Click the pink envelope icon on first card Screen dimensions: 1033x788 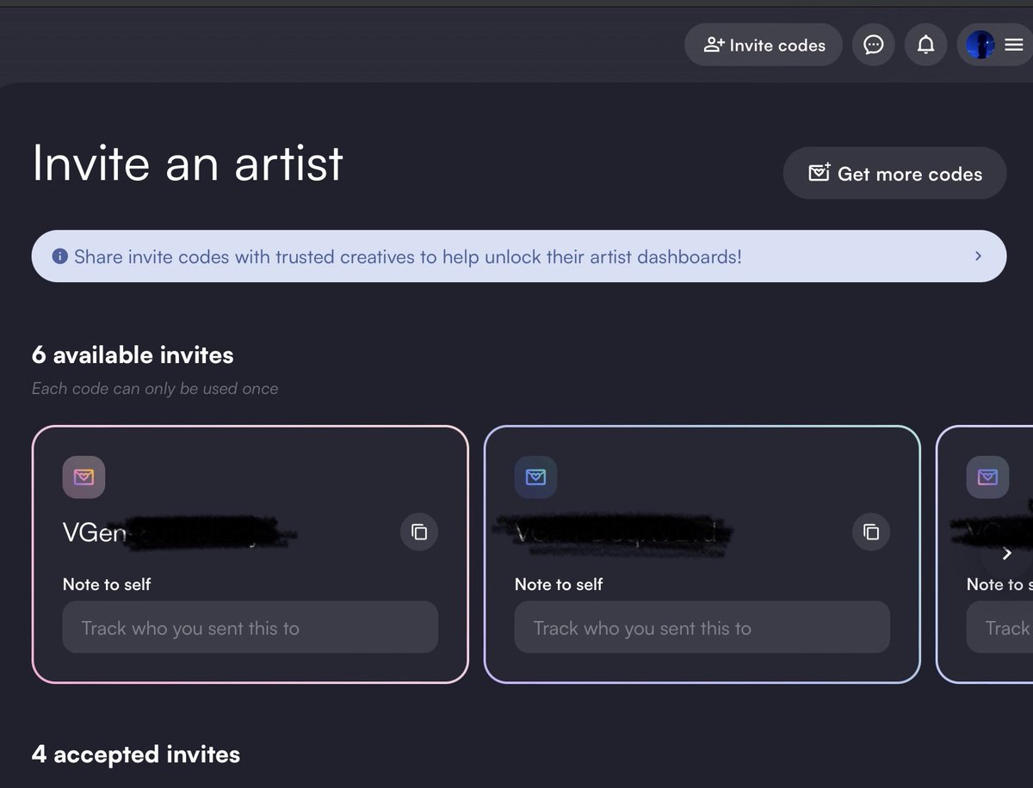click(84, 477)
